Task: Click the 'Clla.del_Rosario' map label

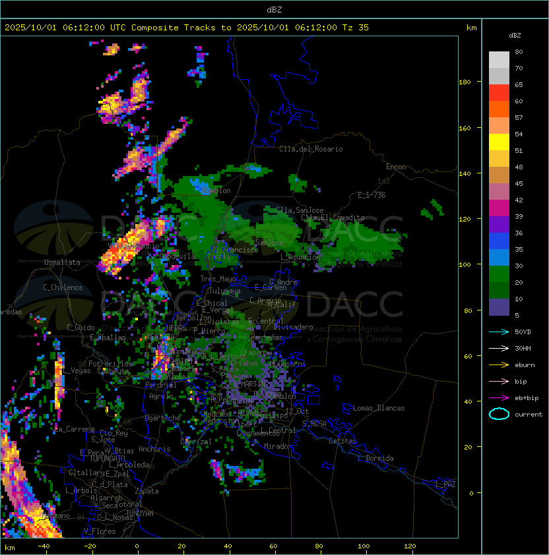Action: pos(311,149)
